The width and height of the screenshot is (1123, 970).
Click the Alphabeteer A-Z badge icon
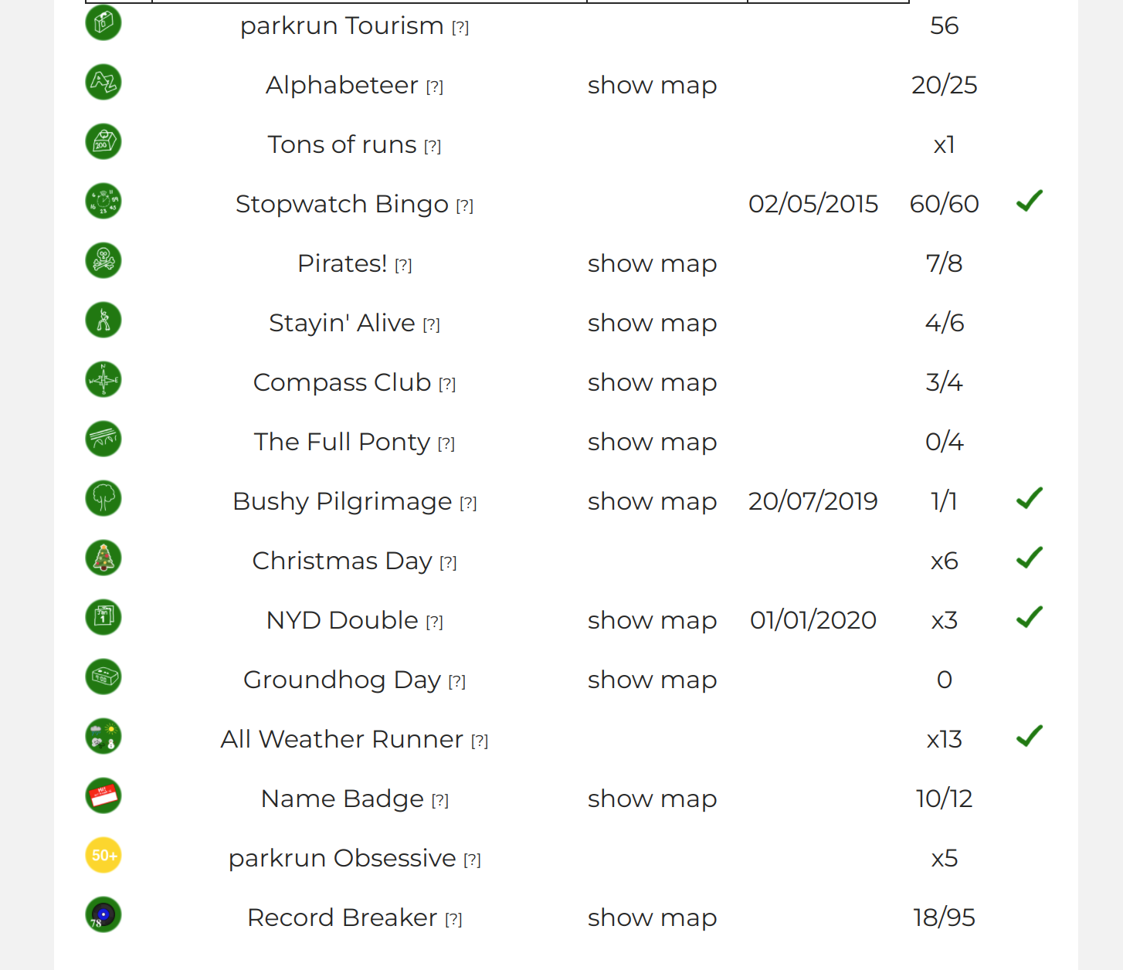pyautogui.click(x=103, y=83)
